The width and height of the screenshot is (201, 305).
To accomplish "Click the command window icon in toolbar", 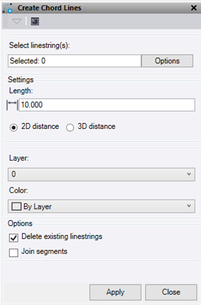I will [x=35, y=22].
